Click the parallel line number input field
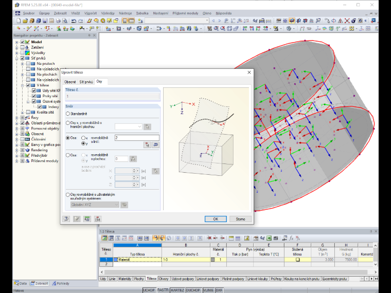The image size is (391, 293). (137, 138)
